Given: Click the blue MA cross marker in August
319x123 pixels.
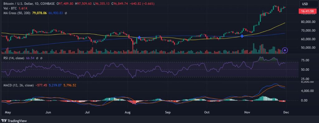Looking at the screenshot, I should 139,38.
